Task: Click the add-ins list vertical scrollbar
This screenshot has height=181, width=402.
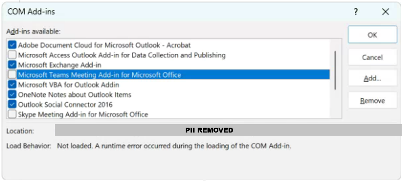Action: [x=335, y=70]
